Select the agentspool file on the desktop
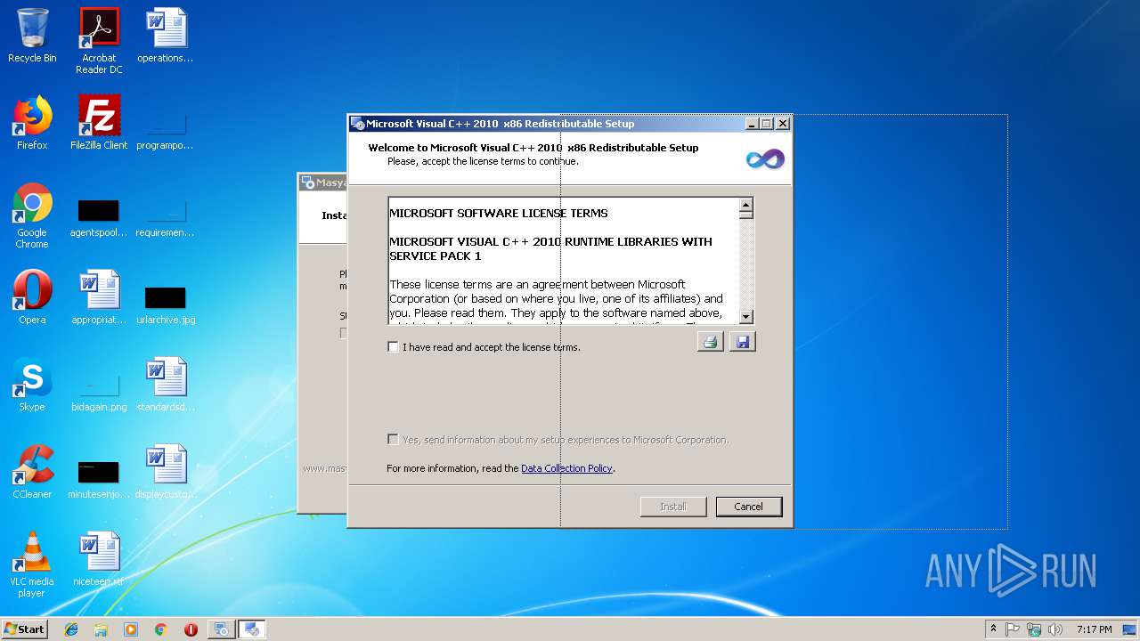 tap(99, 217)
